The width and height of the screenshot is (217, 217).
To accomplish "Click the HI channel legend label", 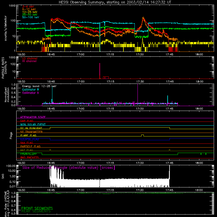I will pos(29,61).
